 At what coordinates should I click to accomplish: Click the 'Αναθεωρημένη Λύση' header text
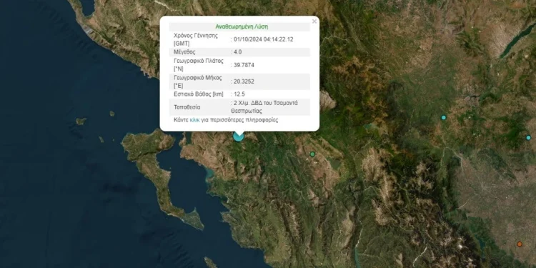pos(242,26)
